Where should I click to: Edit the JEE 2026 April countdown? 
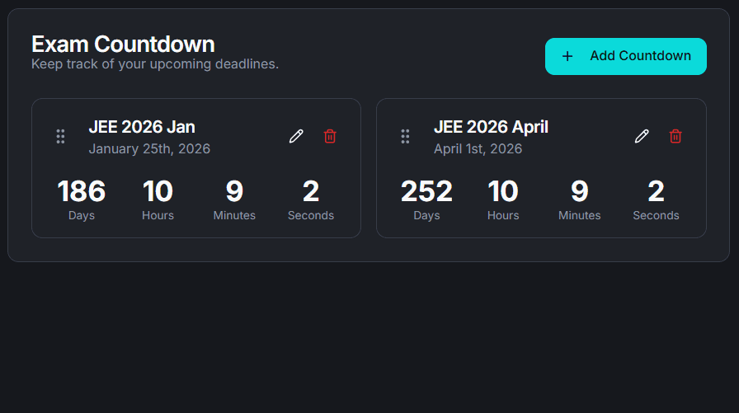(641, 137)
